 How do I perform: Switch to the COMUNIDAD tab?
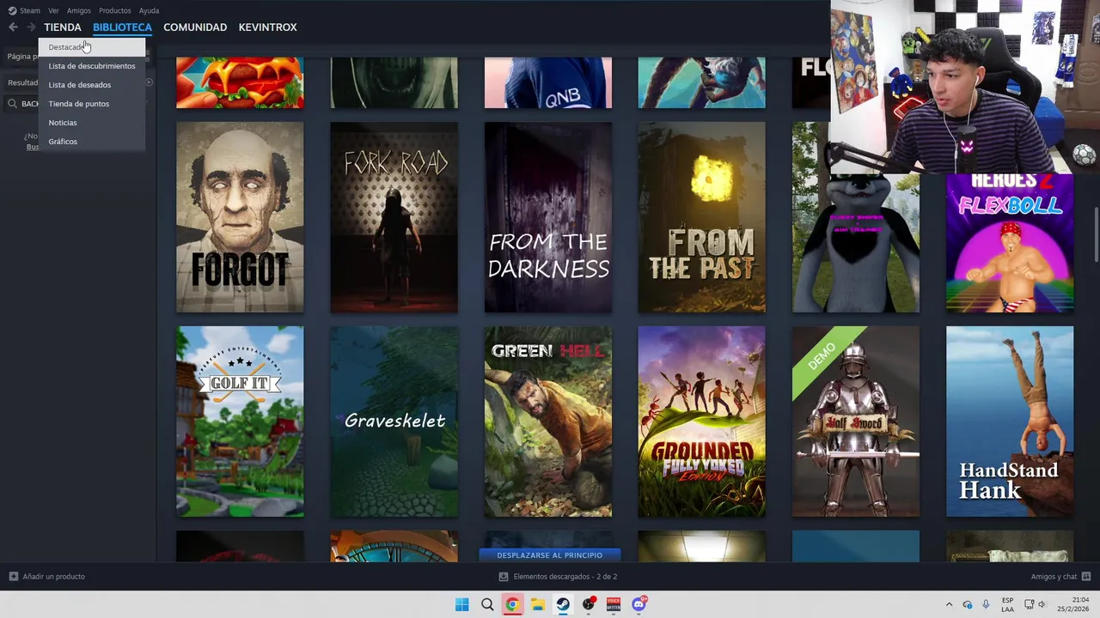195,27
